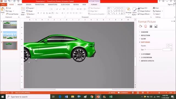This screenshot has width=176, height=99.
Task: Select the Effects pentagon icon
Action: tap(145, 26)
